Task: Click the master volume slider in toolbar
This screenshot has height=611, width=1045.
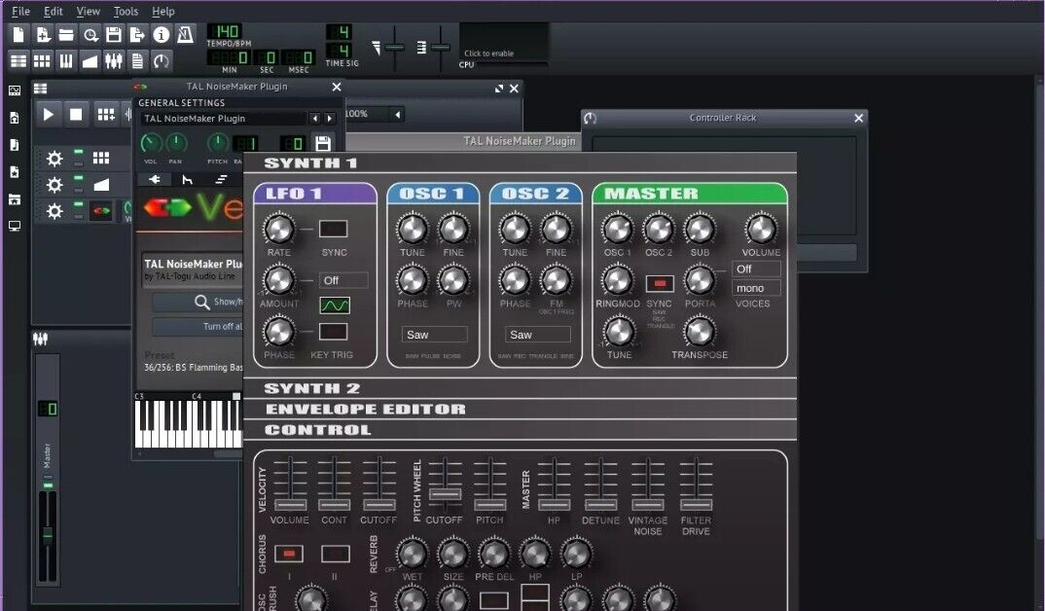Action: (x=394, y=48)
